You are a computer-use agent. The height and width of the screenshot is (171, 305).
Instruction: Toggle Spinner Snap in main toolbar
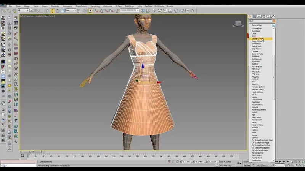(111, 11)
